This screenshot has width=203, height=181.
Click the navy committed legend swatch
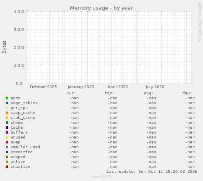(x=7, y=152)
